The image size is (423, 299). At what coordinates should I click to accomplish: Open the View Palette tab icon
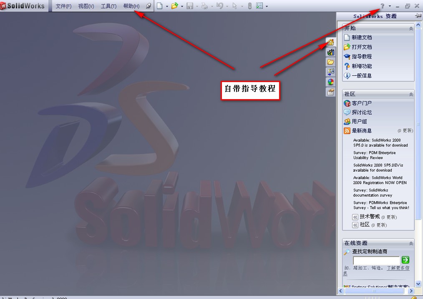click(x=331, y=72)
